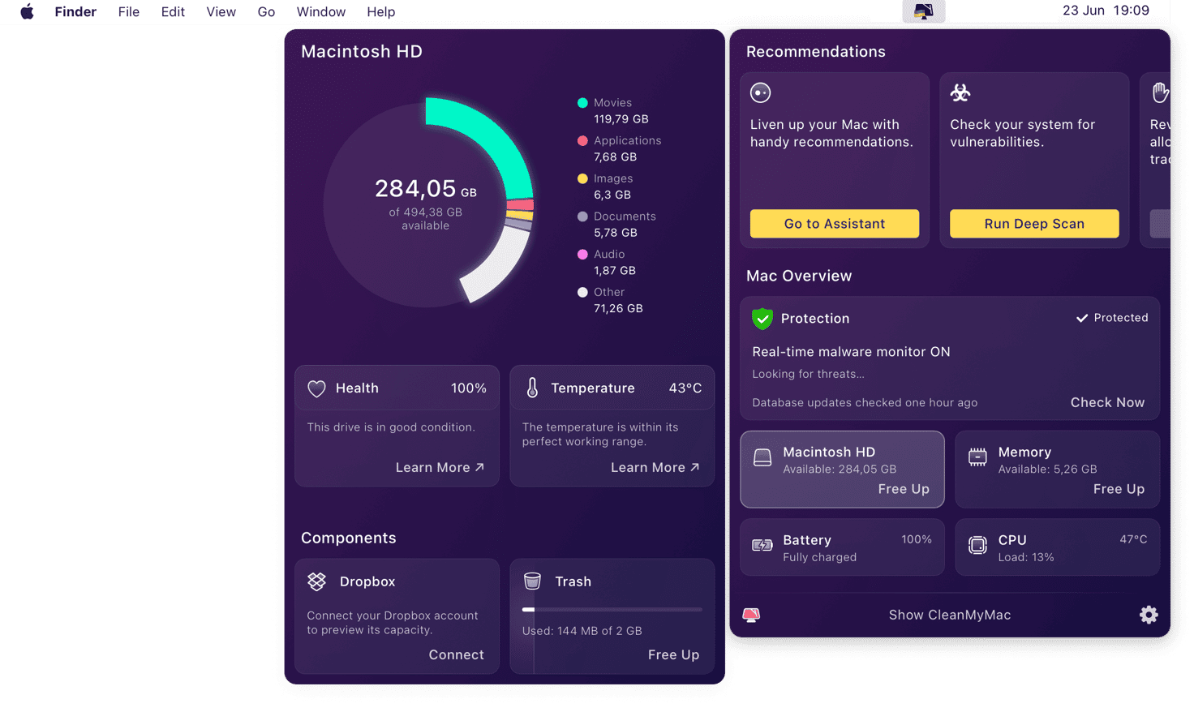The height and width of the screenshot is (712, 1194).
Task: Open the Finder menu
Action: pyautogui.click(x=75, y=11)
